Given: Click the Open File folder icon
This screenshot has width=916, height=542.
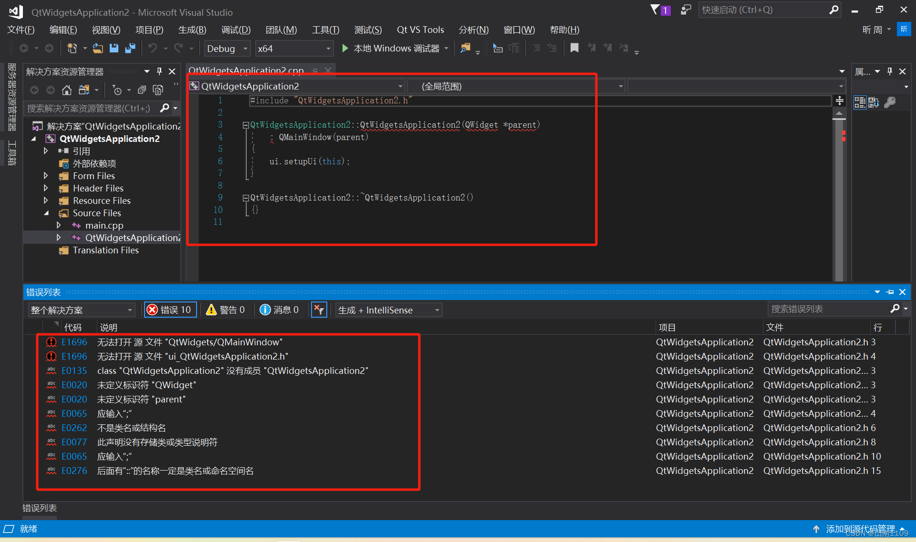Looking at the screenshot, I should (97, 49).
